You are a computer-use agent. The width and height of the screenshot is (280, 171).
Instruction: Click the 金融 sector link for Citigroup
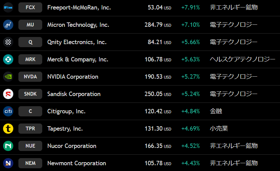tap(216, 111)
